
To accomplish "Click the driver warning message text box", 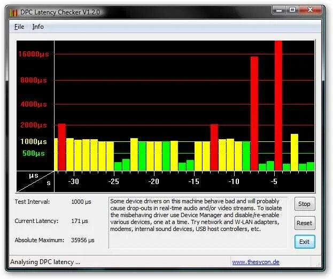I will pyautogui.click(x=198, y=222).
